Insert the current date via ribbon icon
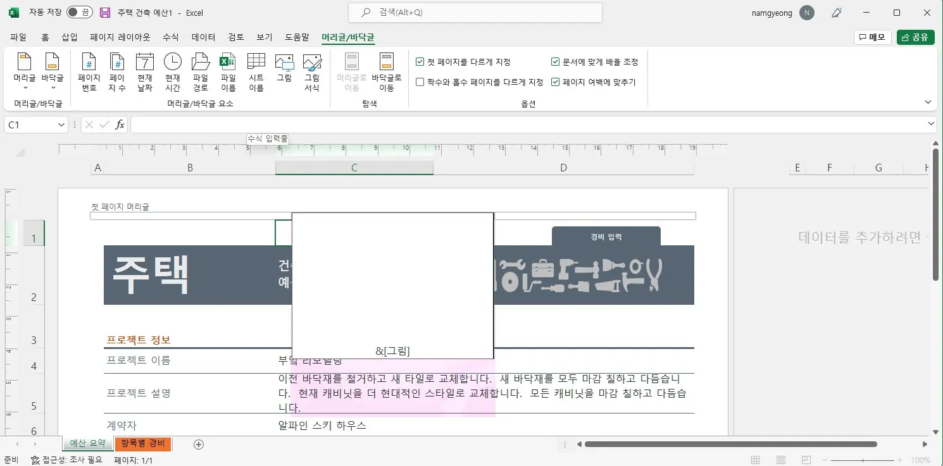Screen dimensions: 943x466 coord(145,70)
